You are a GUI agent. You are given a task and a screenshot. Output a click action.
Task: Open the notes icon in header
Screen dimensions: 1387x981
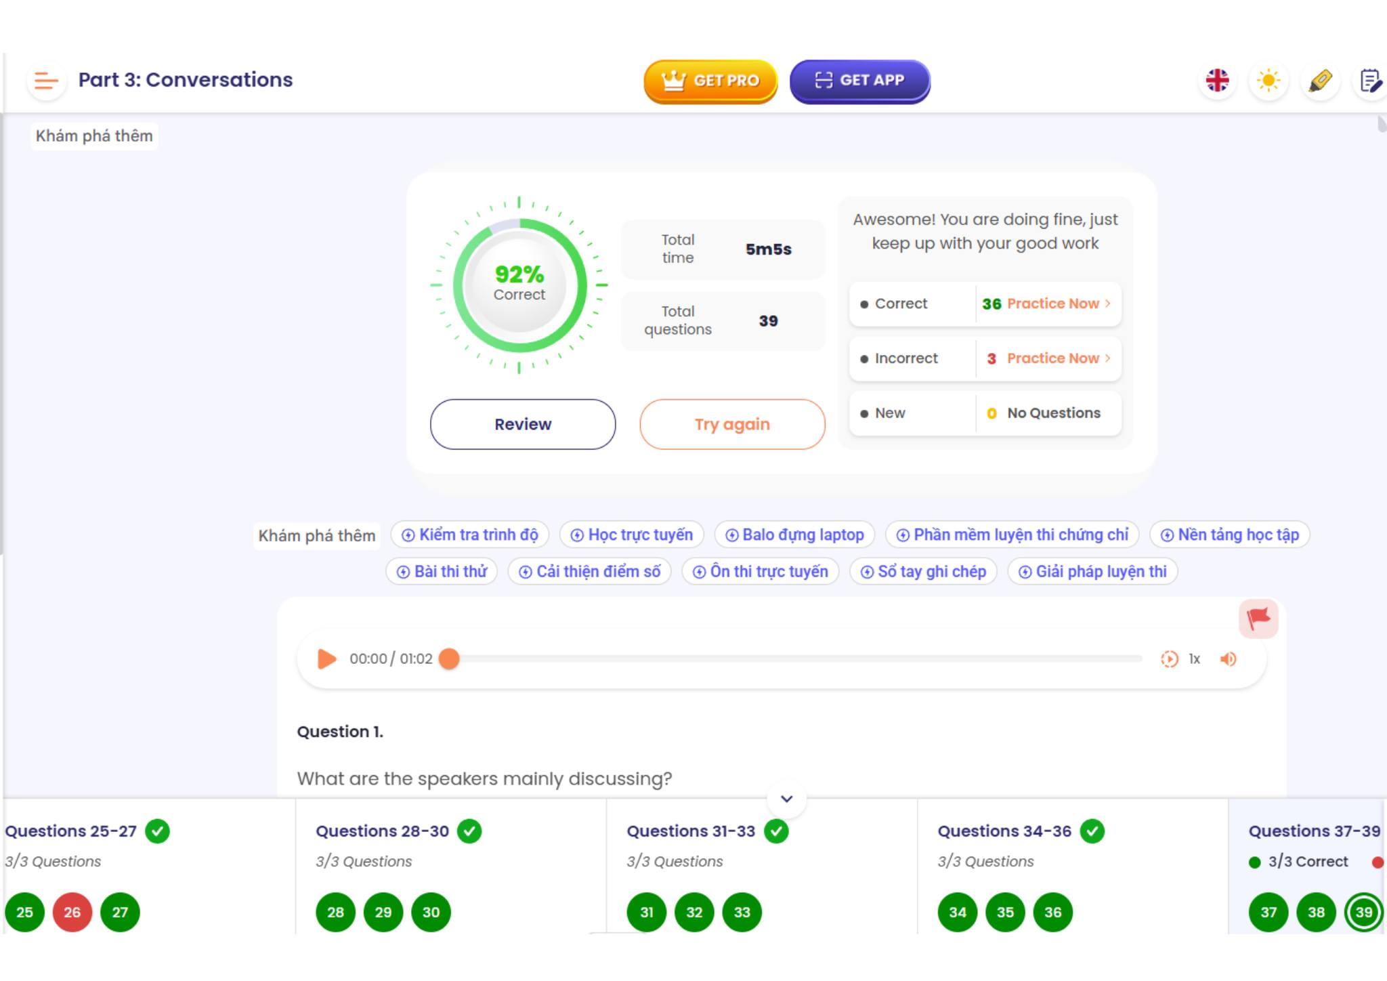point(1371,81)
